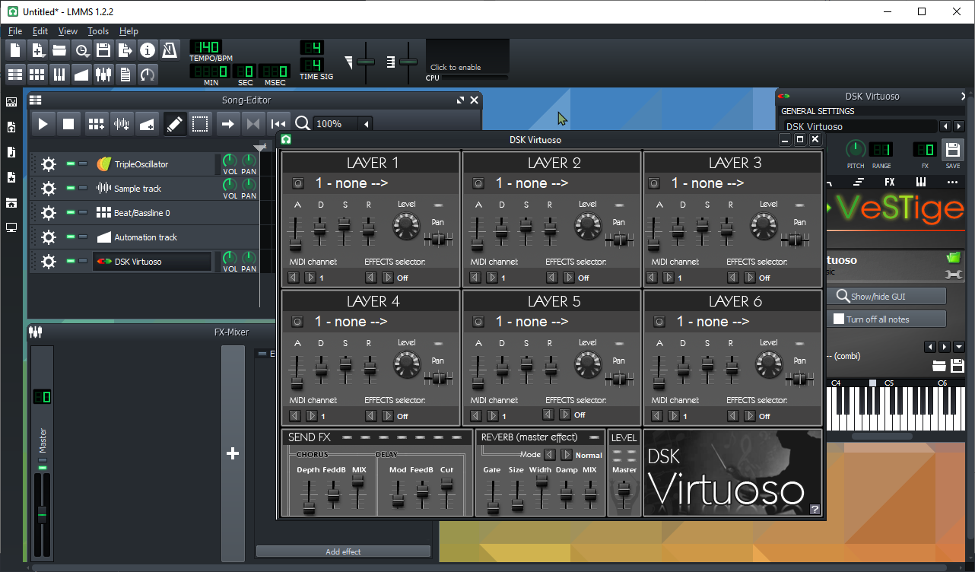Click the master volume slider
Image resolution: width=975 pixels, height=572 pixels.
(366, 62)
